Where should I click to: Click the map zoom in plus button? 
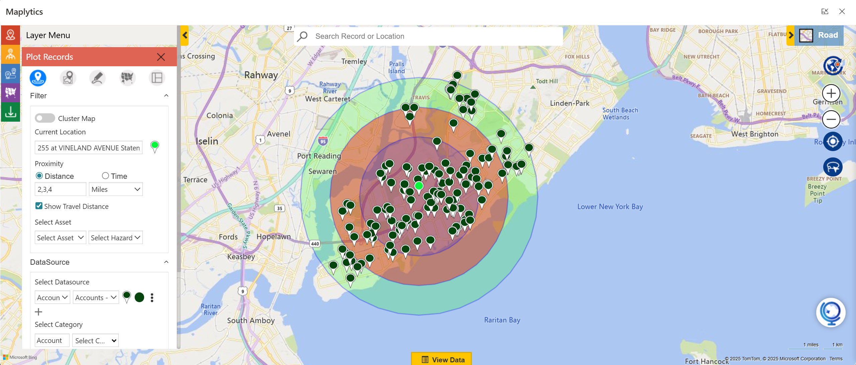click(831, 94)
